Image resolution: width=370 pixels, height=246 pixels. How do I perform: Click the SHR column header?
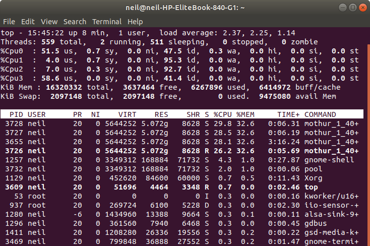tap(193, 114)
